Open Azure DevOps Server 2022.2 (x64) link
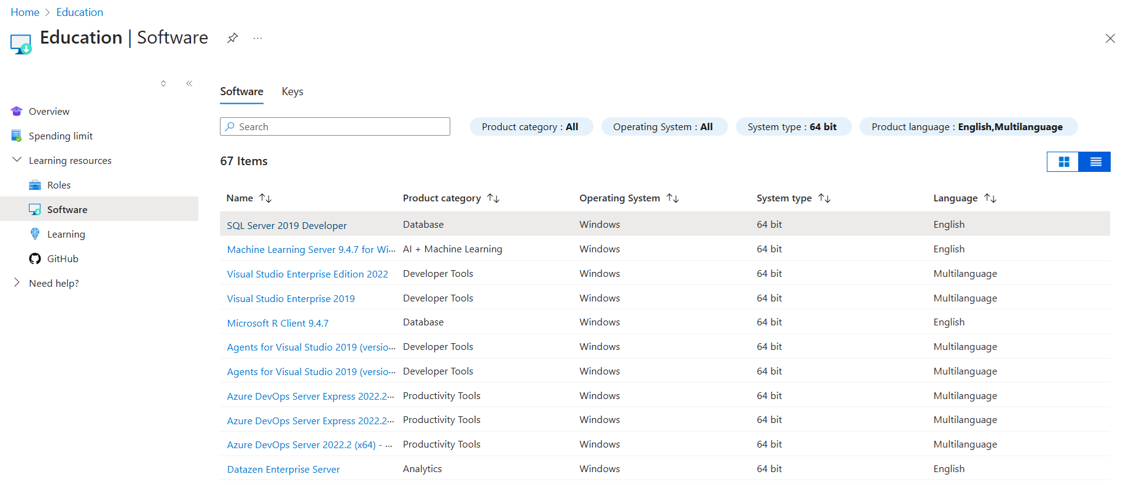The image size is (1126, 485). 310,444
